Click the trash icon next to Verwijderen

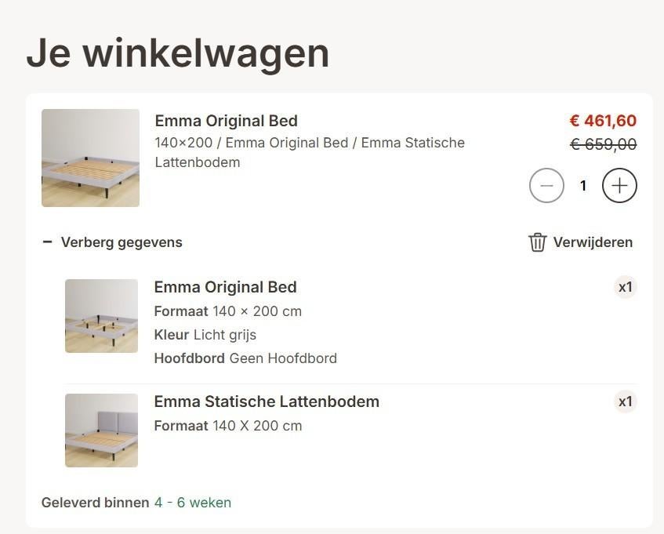(x=537, y=242)
